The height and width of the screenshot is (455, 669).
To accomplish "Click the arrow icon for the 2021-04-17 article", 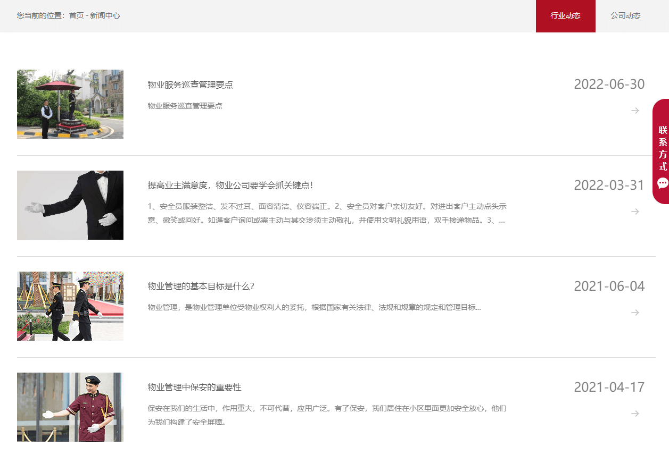I will pyautogui.click(x=634, y=414).
